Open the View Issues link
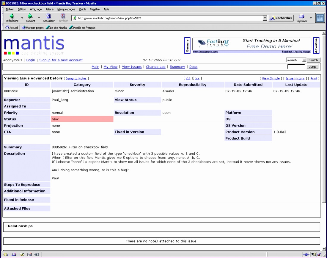Viewport: 327px width, 258px height. click(x=132, y=67)
